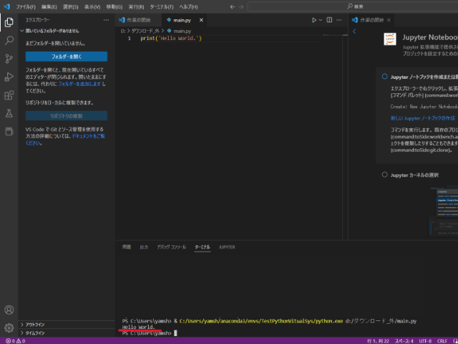This screenshot has width=458, height=344.
Task: Open the Source Control view
Action: [9, 59]
